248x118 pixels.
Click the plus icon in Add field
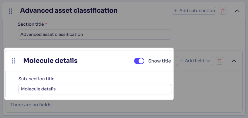click(181, 61)
